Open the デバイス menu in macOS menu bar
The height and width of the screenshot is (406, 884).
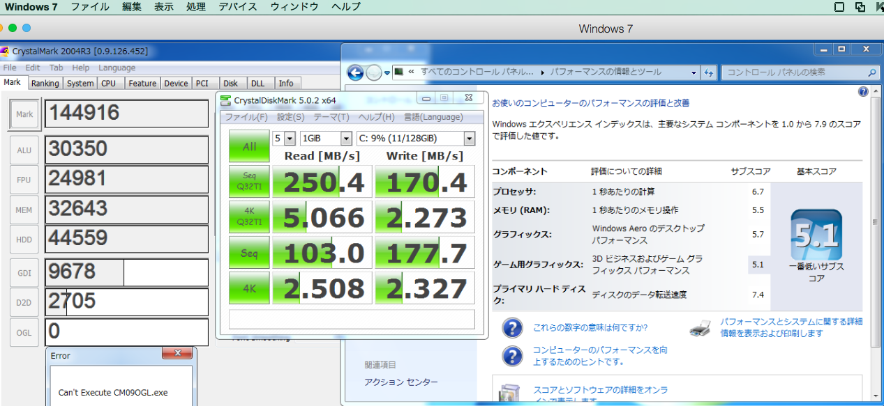(x=237, y=7)
